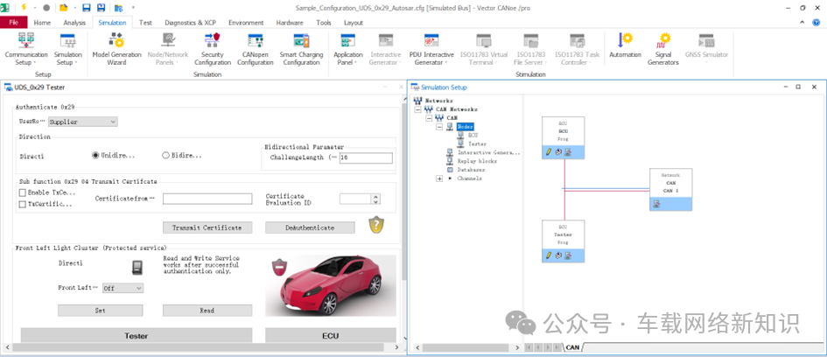Screen dimensions: 827x357
Task: Select Interactive Genera... tree item
Action: tap(489, 152)
